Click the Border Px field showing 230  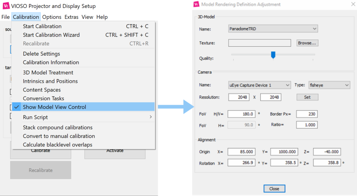(x=307, y=114)
